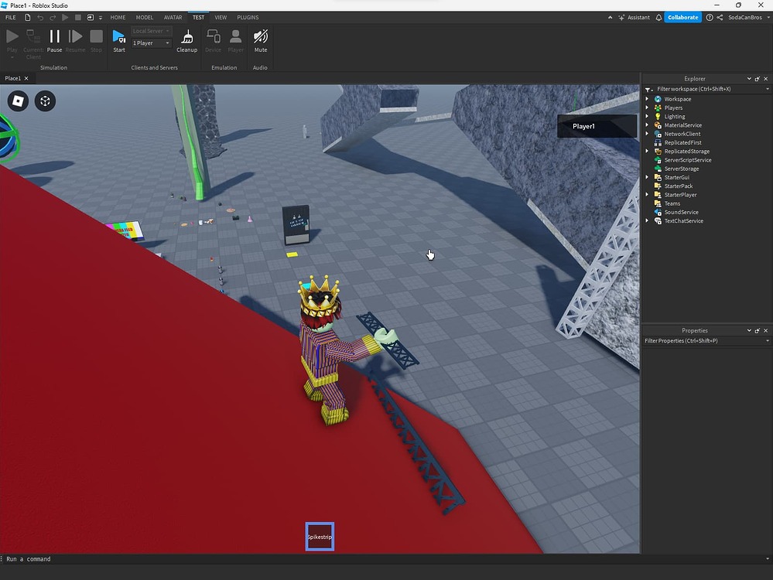Click the notification bell icon near Collaborate
This screenshot has height=580, width=773.
657,16
